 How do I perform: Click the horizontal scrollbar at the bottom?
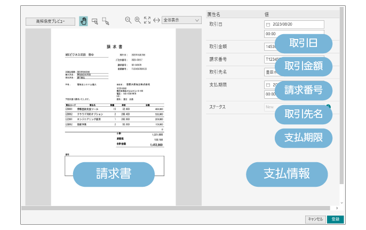click(176, 208)
